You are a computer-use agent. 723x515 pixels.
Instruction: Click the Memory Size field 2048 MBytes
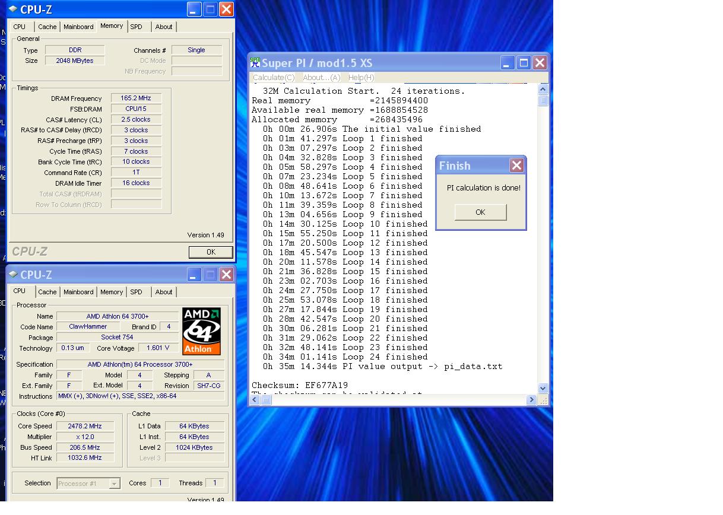pyautogui.click(x=75, y=61)
